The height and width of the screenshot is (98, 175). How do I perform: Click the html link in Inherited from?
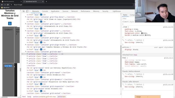coord(135,55)
